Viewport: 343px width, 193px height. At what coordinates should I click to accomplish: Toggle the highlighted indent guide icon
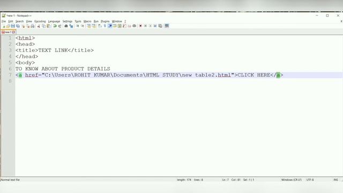[x=110, y=26]
